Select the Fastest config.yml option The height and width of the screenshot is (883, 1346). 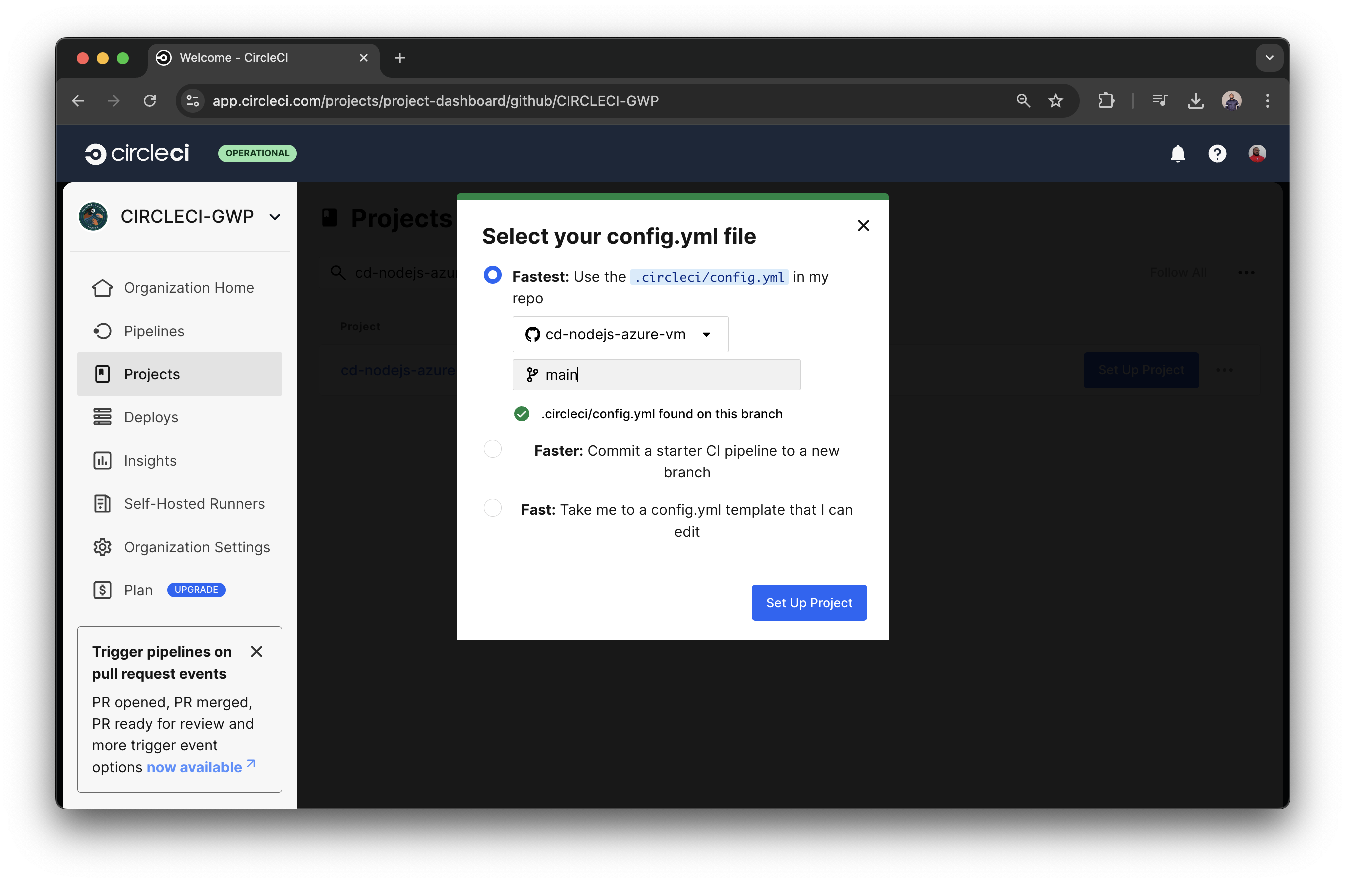click(492, 275)
